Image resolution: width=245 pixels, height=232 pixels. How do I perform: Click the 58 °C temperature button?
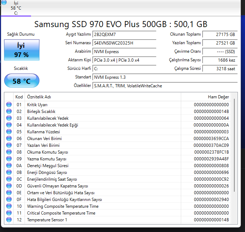[22, 81]
